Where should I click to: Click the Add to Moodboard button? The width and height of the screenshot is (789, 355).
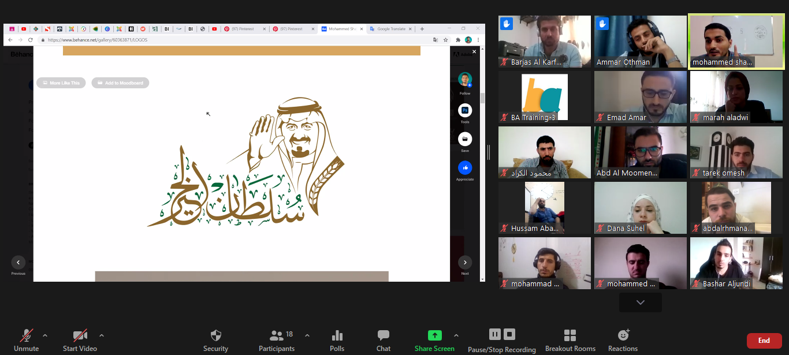click(120, 83)
